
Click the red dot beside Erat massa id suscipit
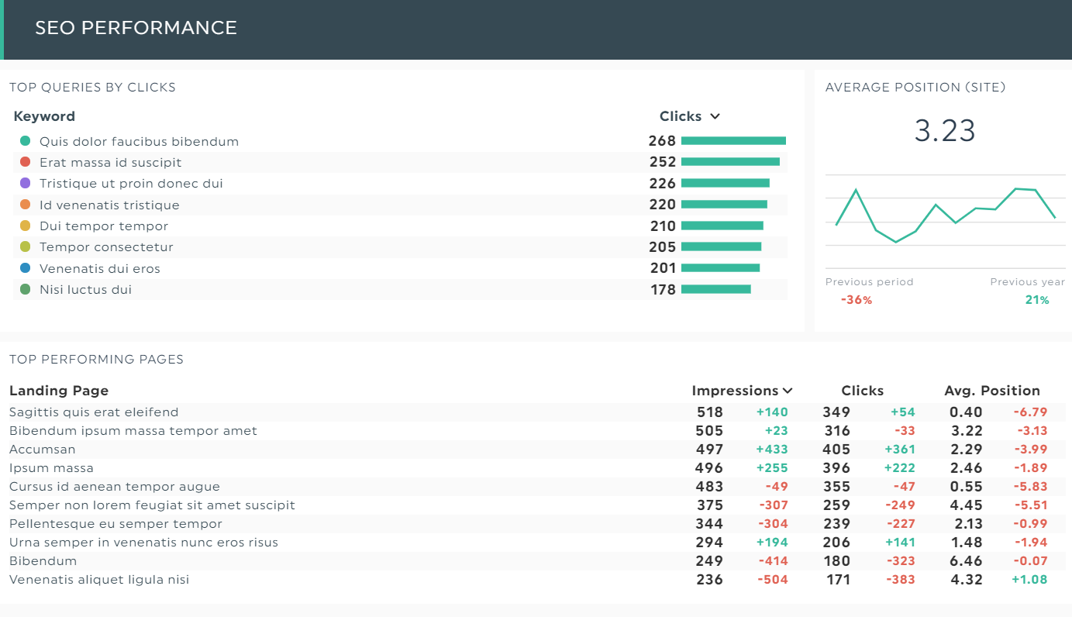tap(25, 162)
